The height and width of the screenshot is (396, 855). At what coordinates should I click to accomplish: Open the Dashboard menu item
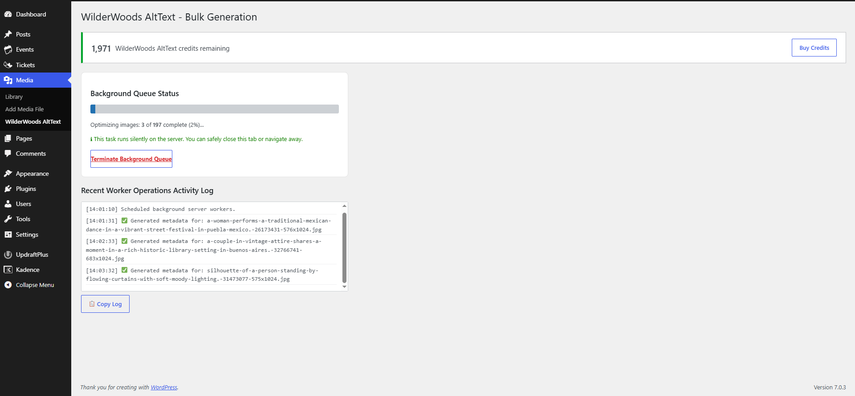(31, 14)
